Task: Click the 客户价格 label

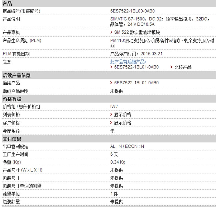Action: point(11,123)
